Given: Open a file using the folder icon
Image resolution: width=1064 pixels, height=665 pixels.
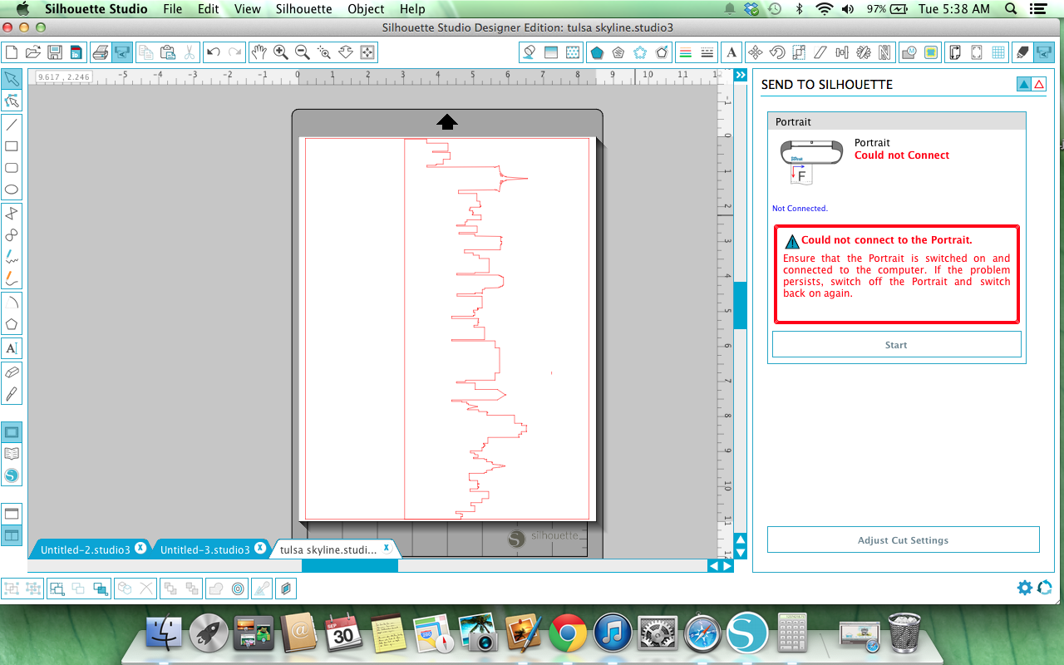Looking at the screenshot, I should 33,52.
